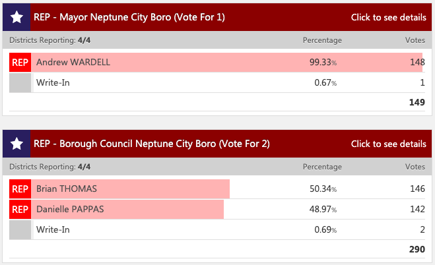Click Write-In row in Mayor race
Viewport: 435px width, 265px height.
217,83
